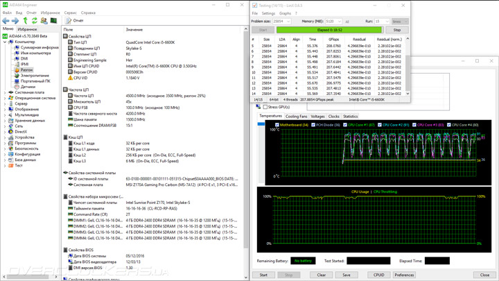Select DirectX in the sidebar tree
Image resolution: width=499 pixels, height=281 pixels.
click(21, 132)
